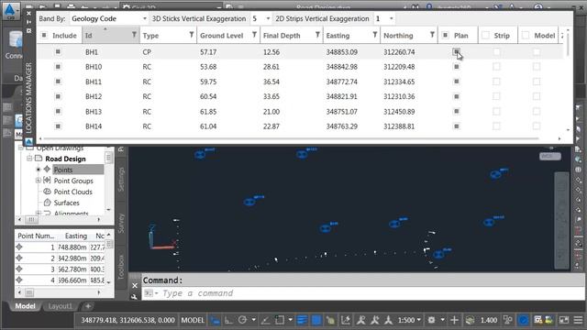Open the status bar customization menu icon

tap(579, 320)
